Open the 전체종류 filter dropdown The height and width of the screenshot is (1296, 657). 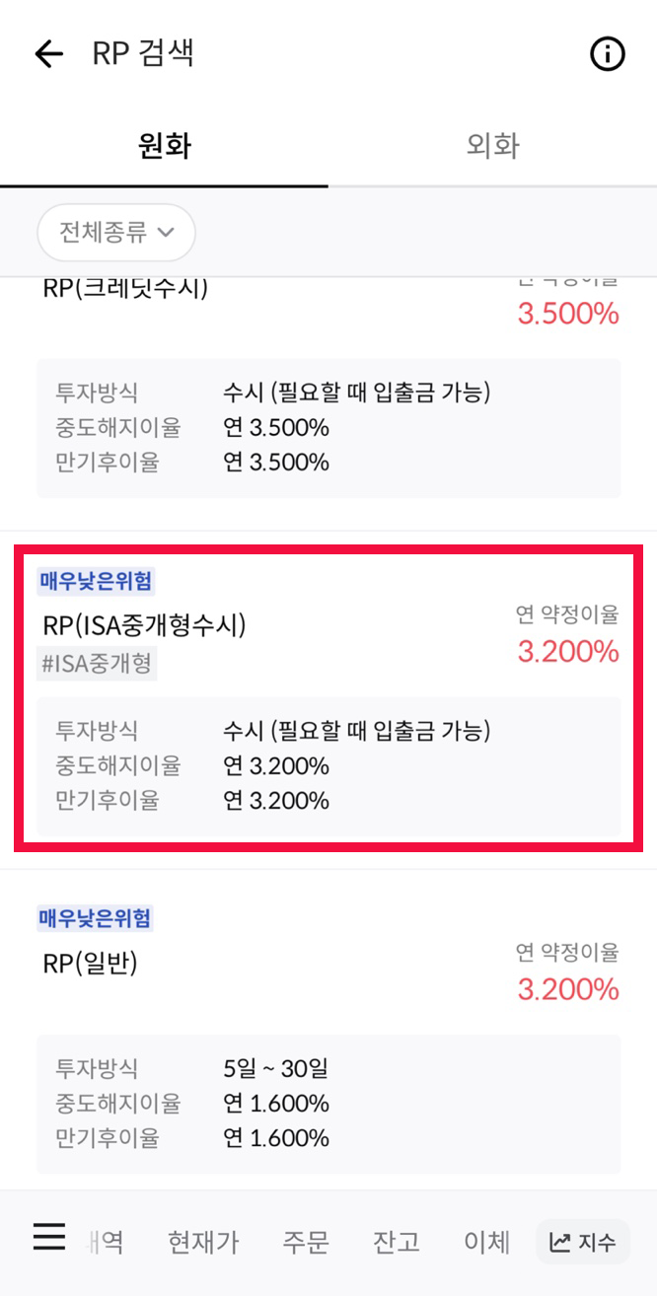point(115,233)
